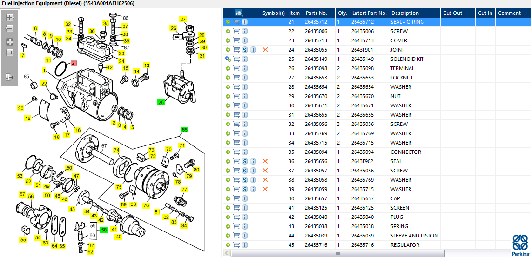Add SCREEN 26435125 to cart
531x257 pixels.
coord(236,208)
